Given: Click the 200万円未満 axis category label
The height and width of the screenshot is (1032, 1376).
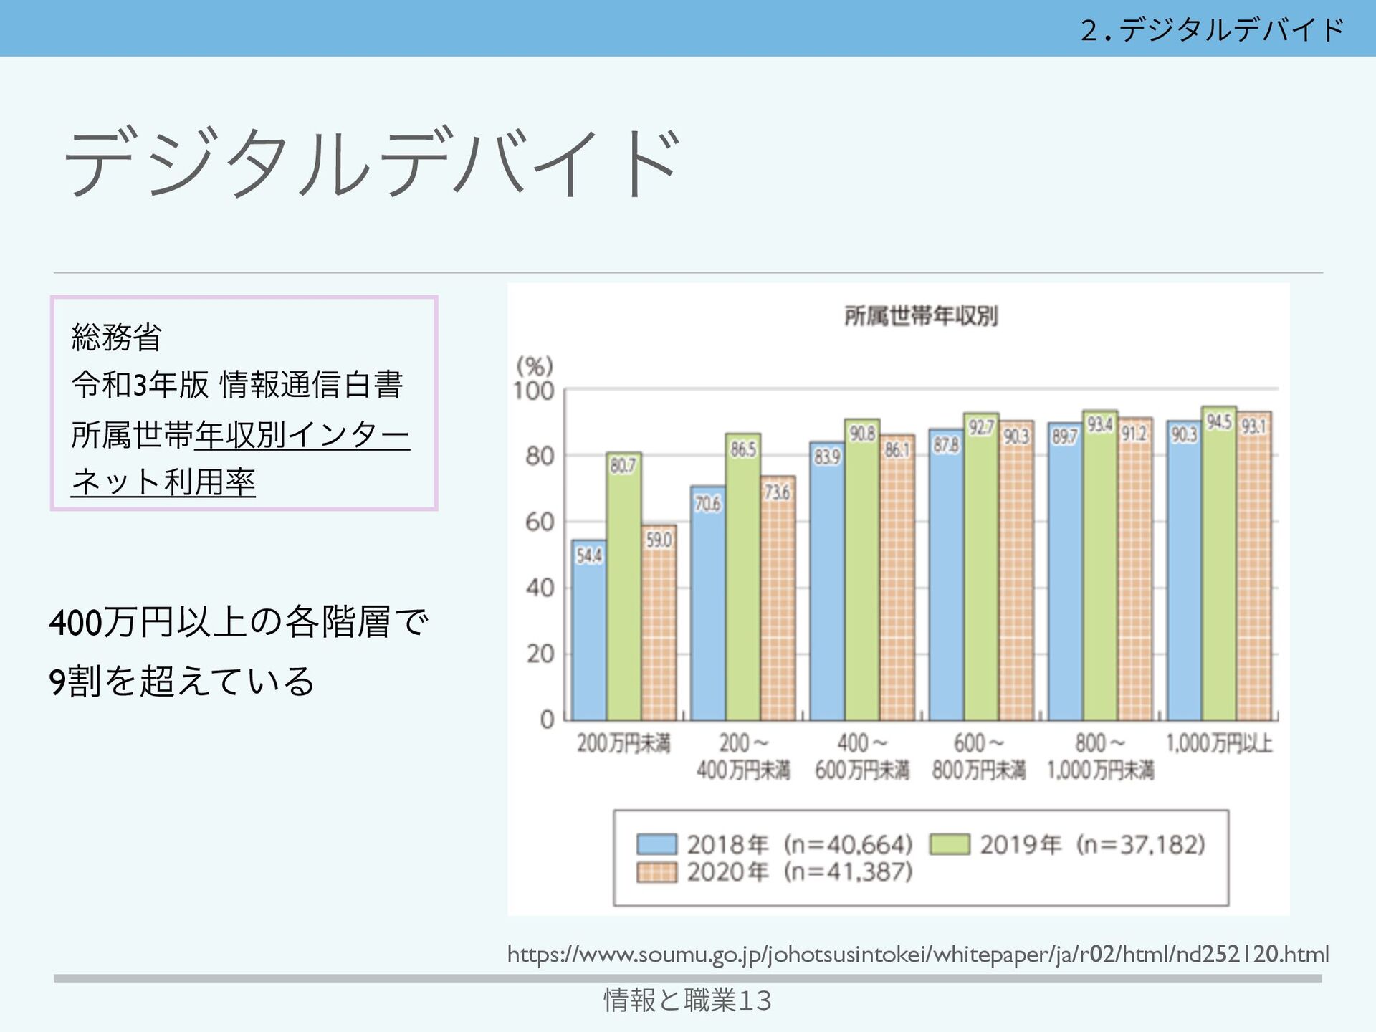Looking at the screenshot, I should tap(623, 744).
